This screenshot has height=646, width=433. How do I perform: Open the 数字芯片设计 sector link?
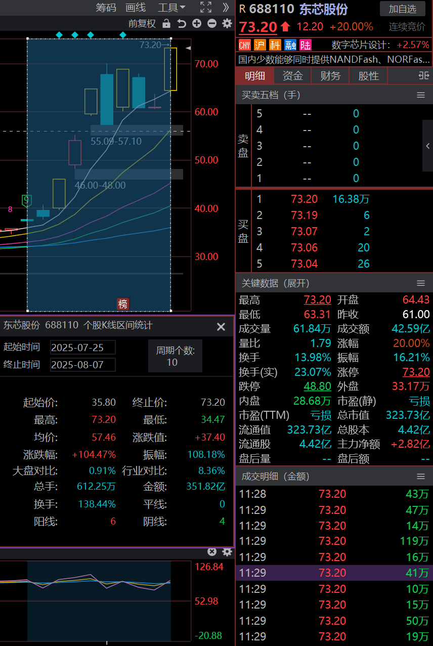point(361,45)
